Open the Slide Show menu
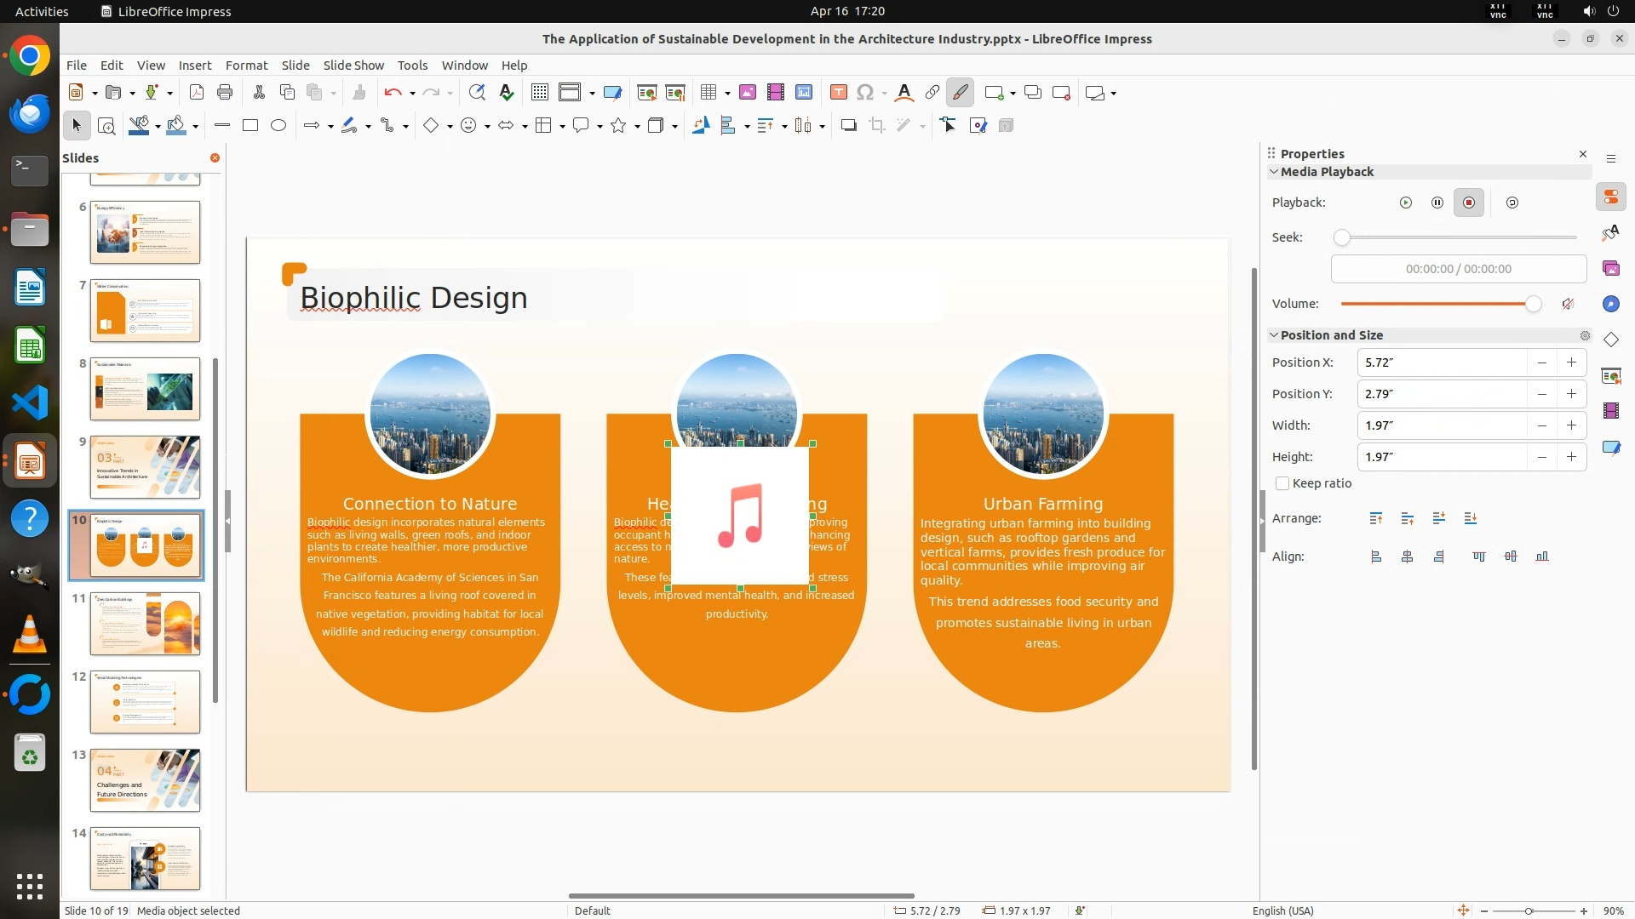 pyautogui.click(x=353, y=65)
